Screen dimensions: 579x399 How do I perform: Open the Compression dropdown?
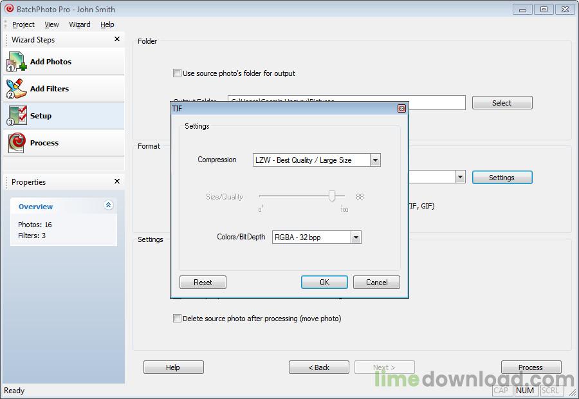pos(375,160)
